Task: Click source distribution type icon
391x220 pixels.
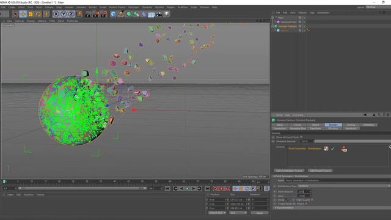Action: coord(326,148)
